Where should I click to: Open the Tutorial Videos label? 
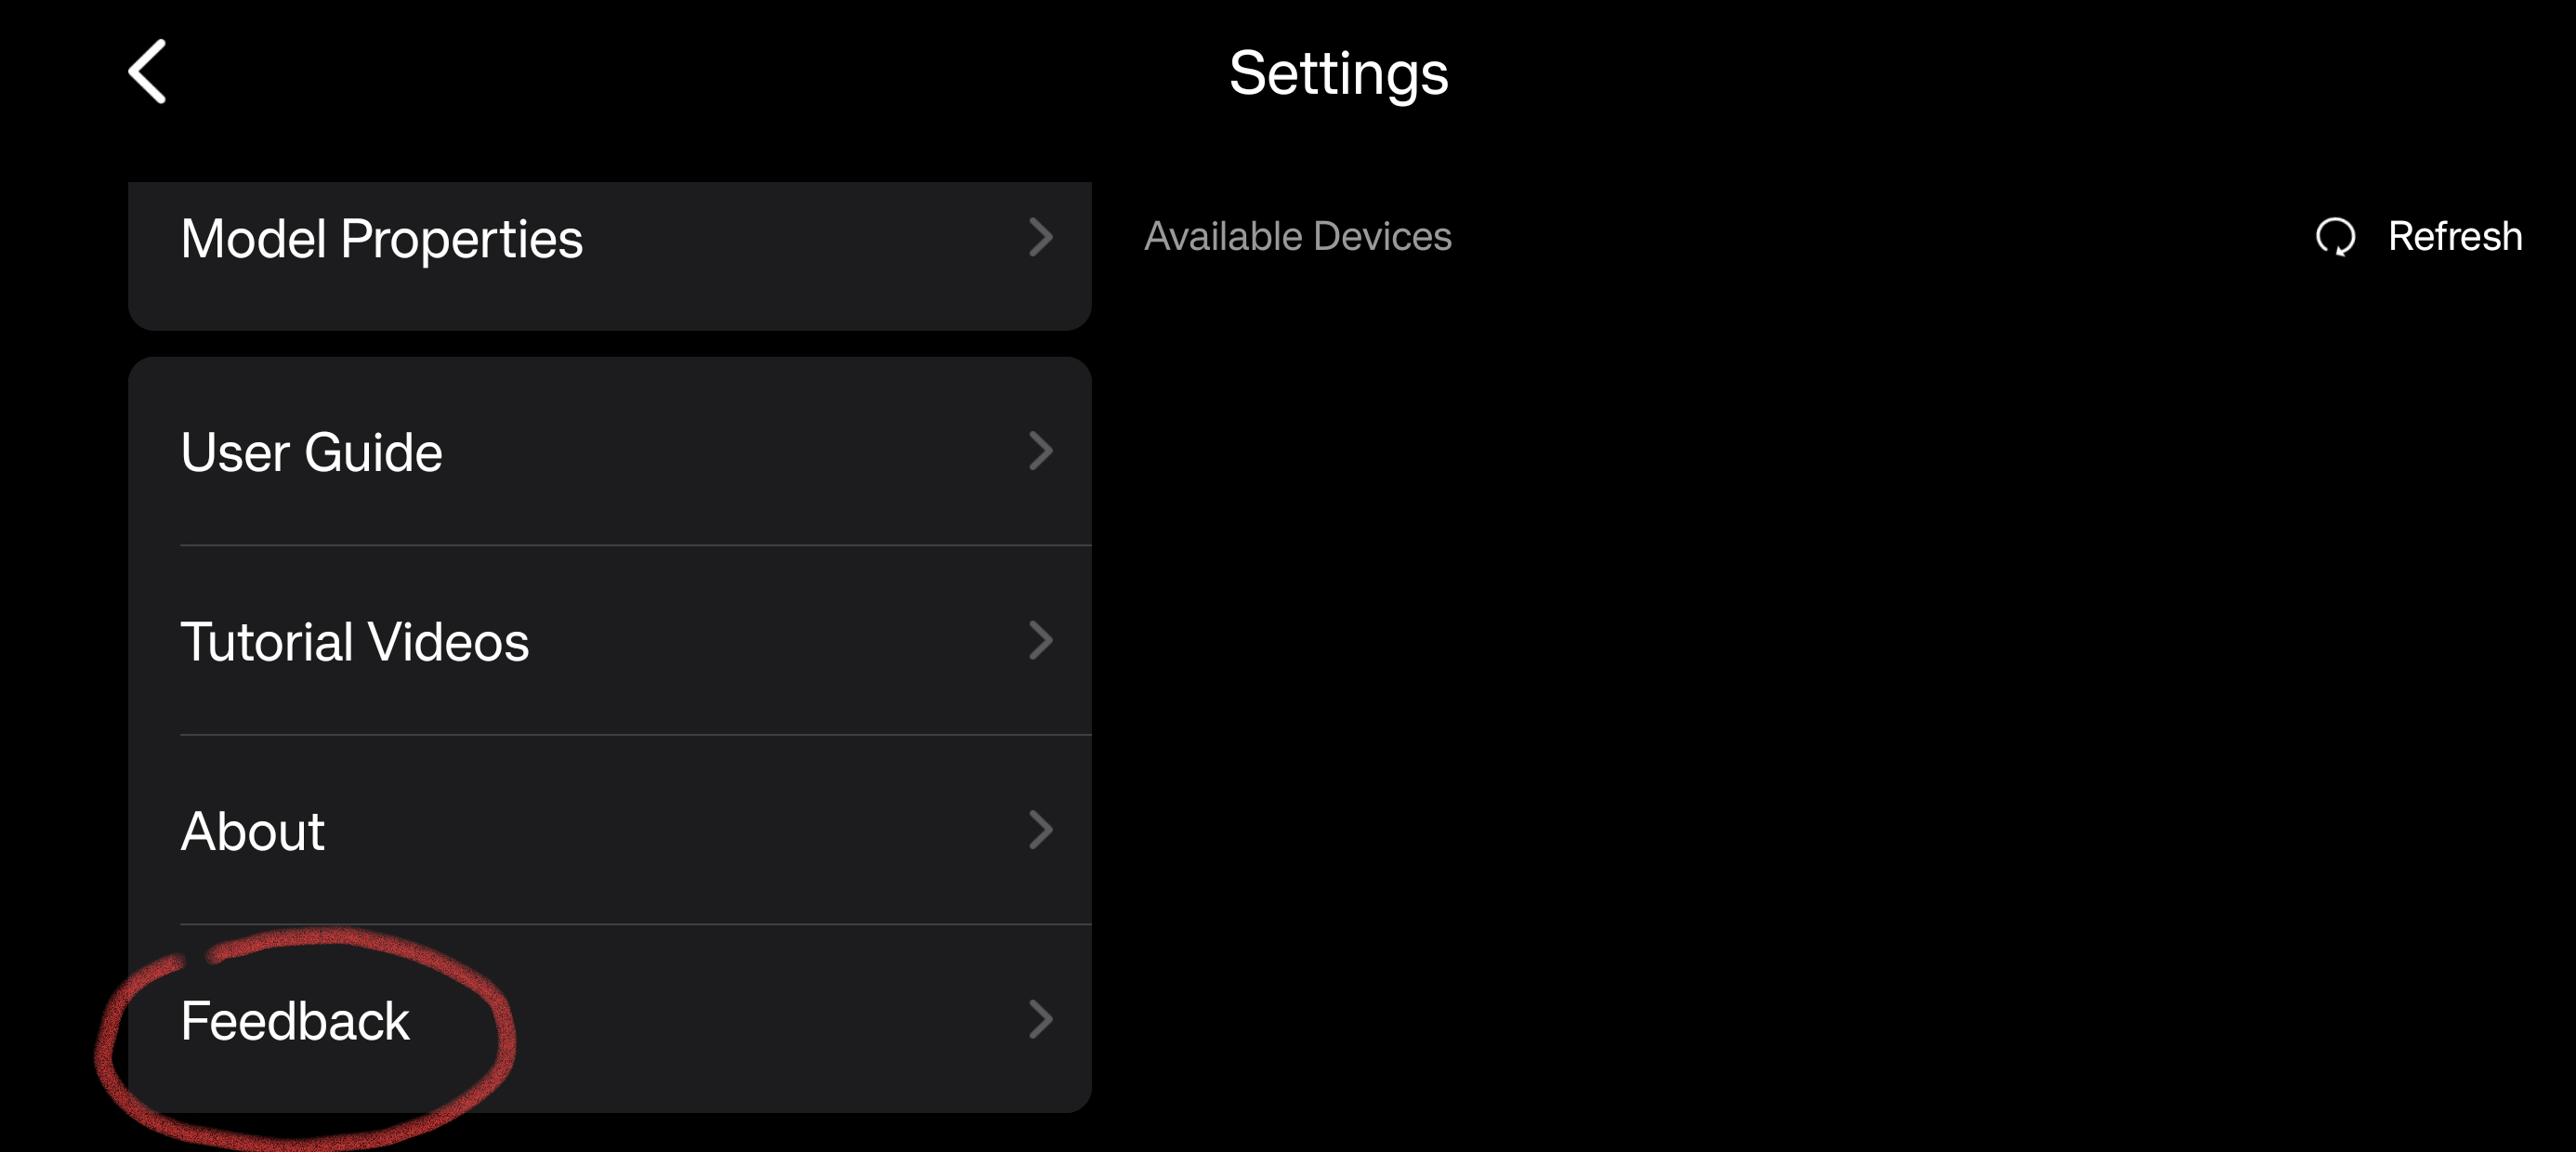point(354,641)
